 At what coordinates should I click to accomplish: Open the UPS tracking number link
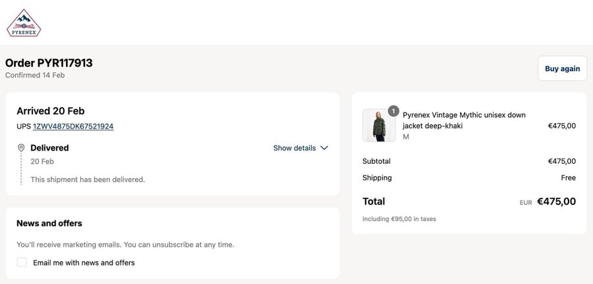[73, 126]
